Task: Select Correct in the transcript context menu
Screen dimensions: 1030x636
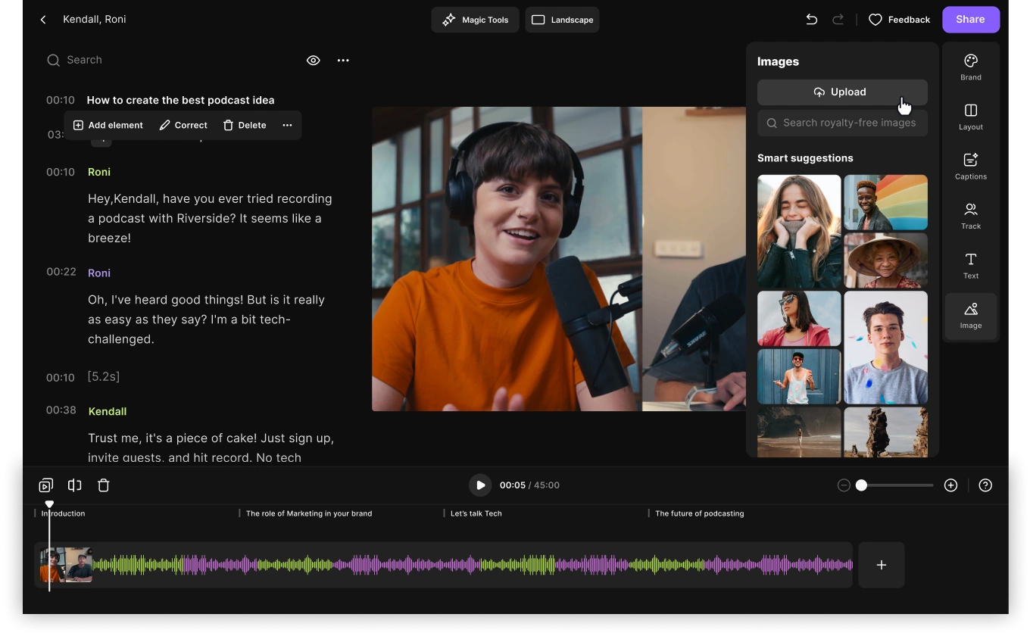Action: click(x=183, y=125)
